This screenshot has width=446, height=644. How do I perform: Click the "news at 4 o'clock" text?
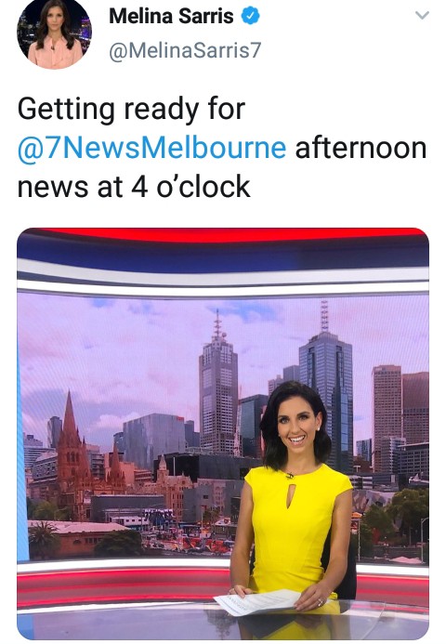(x=134, y=187)
